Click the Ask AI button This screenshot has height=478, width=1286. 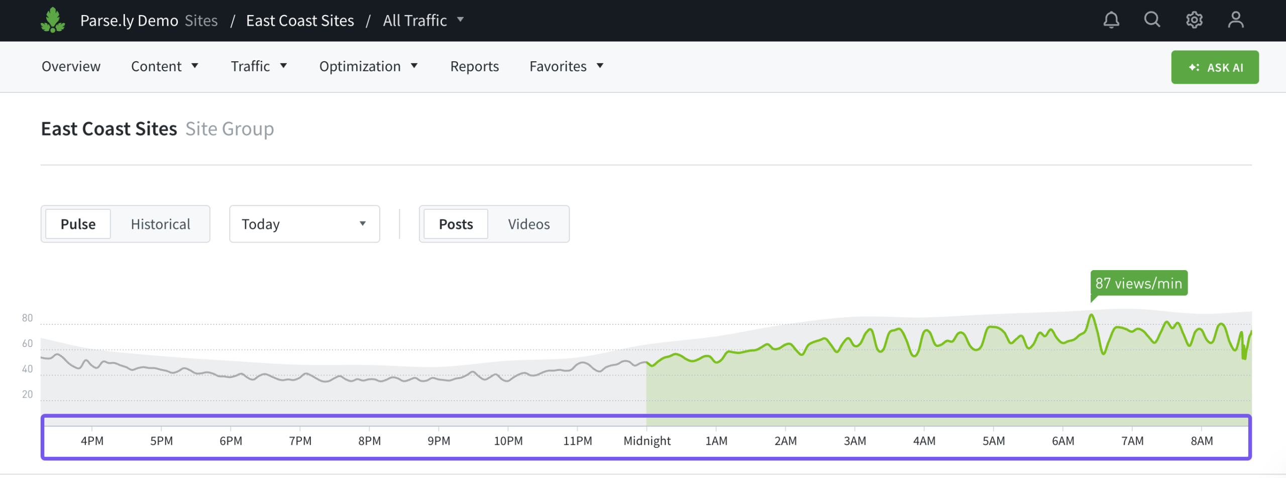click(1214, 67)
